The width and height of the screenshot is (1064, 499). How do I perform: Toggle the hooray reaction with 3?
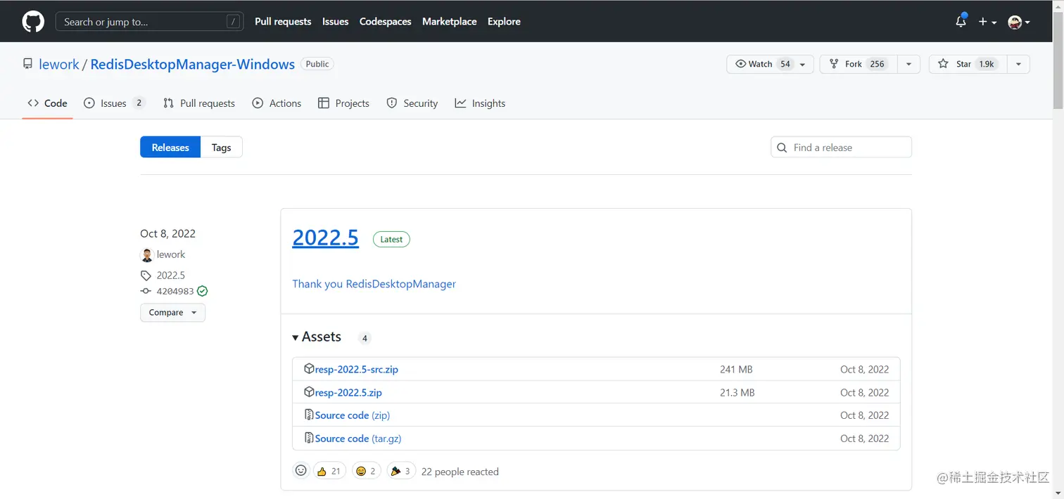pyautogui.click(x=401, y=471)
